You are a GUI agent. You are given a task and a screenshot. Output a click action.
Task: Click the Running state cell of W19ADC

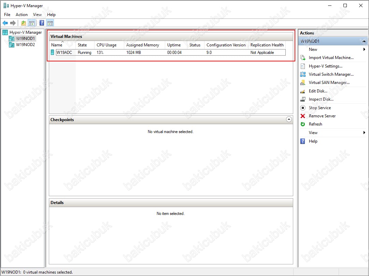click(x=84, y=53)
